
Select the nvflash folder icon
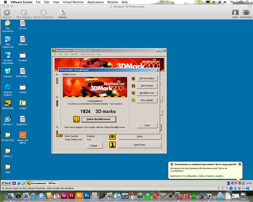point(22,105)
